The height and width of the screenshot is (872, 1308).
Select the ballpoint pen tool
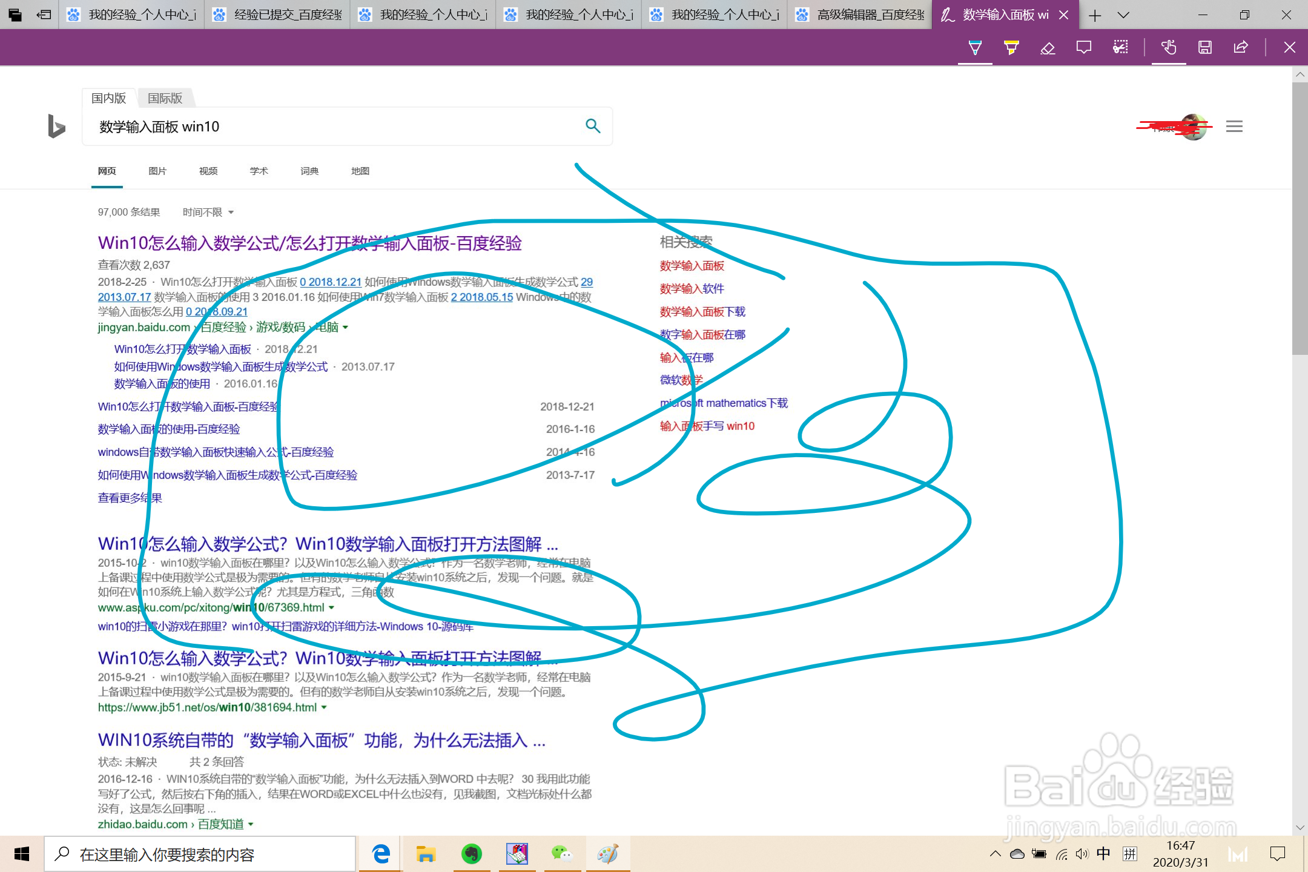tap(975, 48)
